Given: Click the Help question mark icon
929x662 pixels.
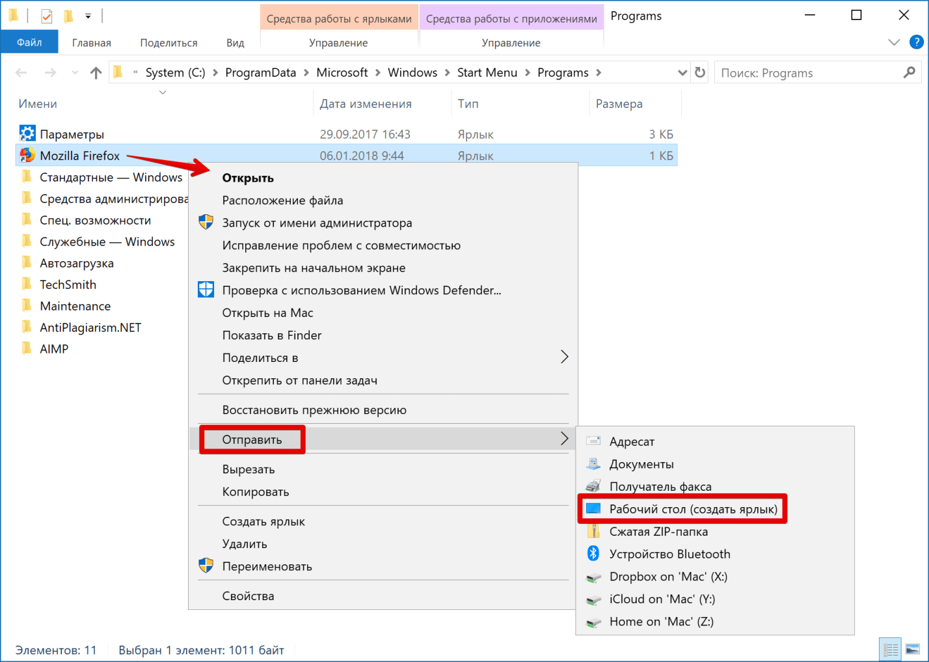Looking at the screenshot, I should coord(917,42).
